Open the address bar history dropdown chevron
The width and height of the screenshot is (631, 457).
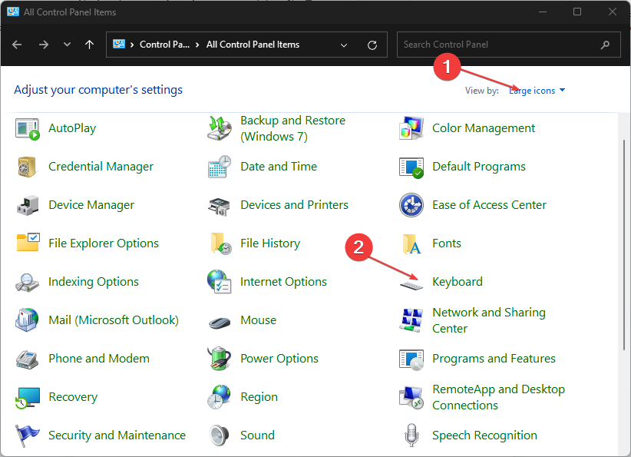(345, 45)
